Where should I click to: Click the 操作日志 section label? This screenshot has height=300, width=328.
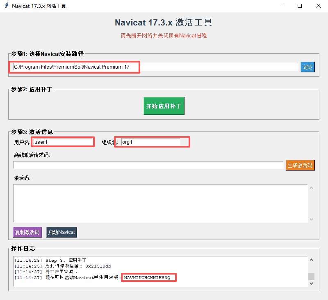coord(23,248)
